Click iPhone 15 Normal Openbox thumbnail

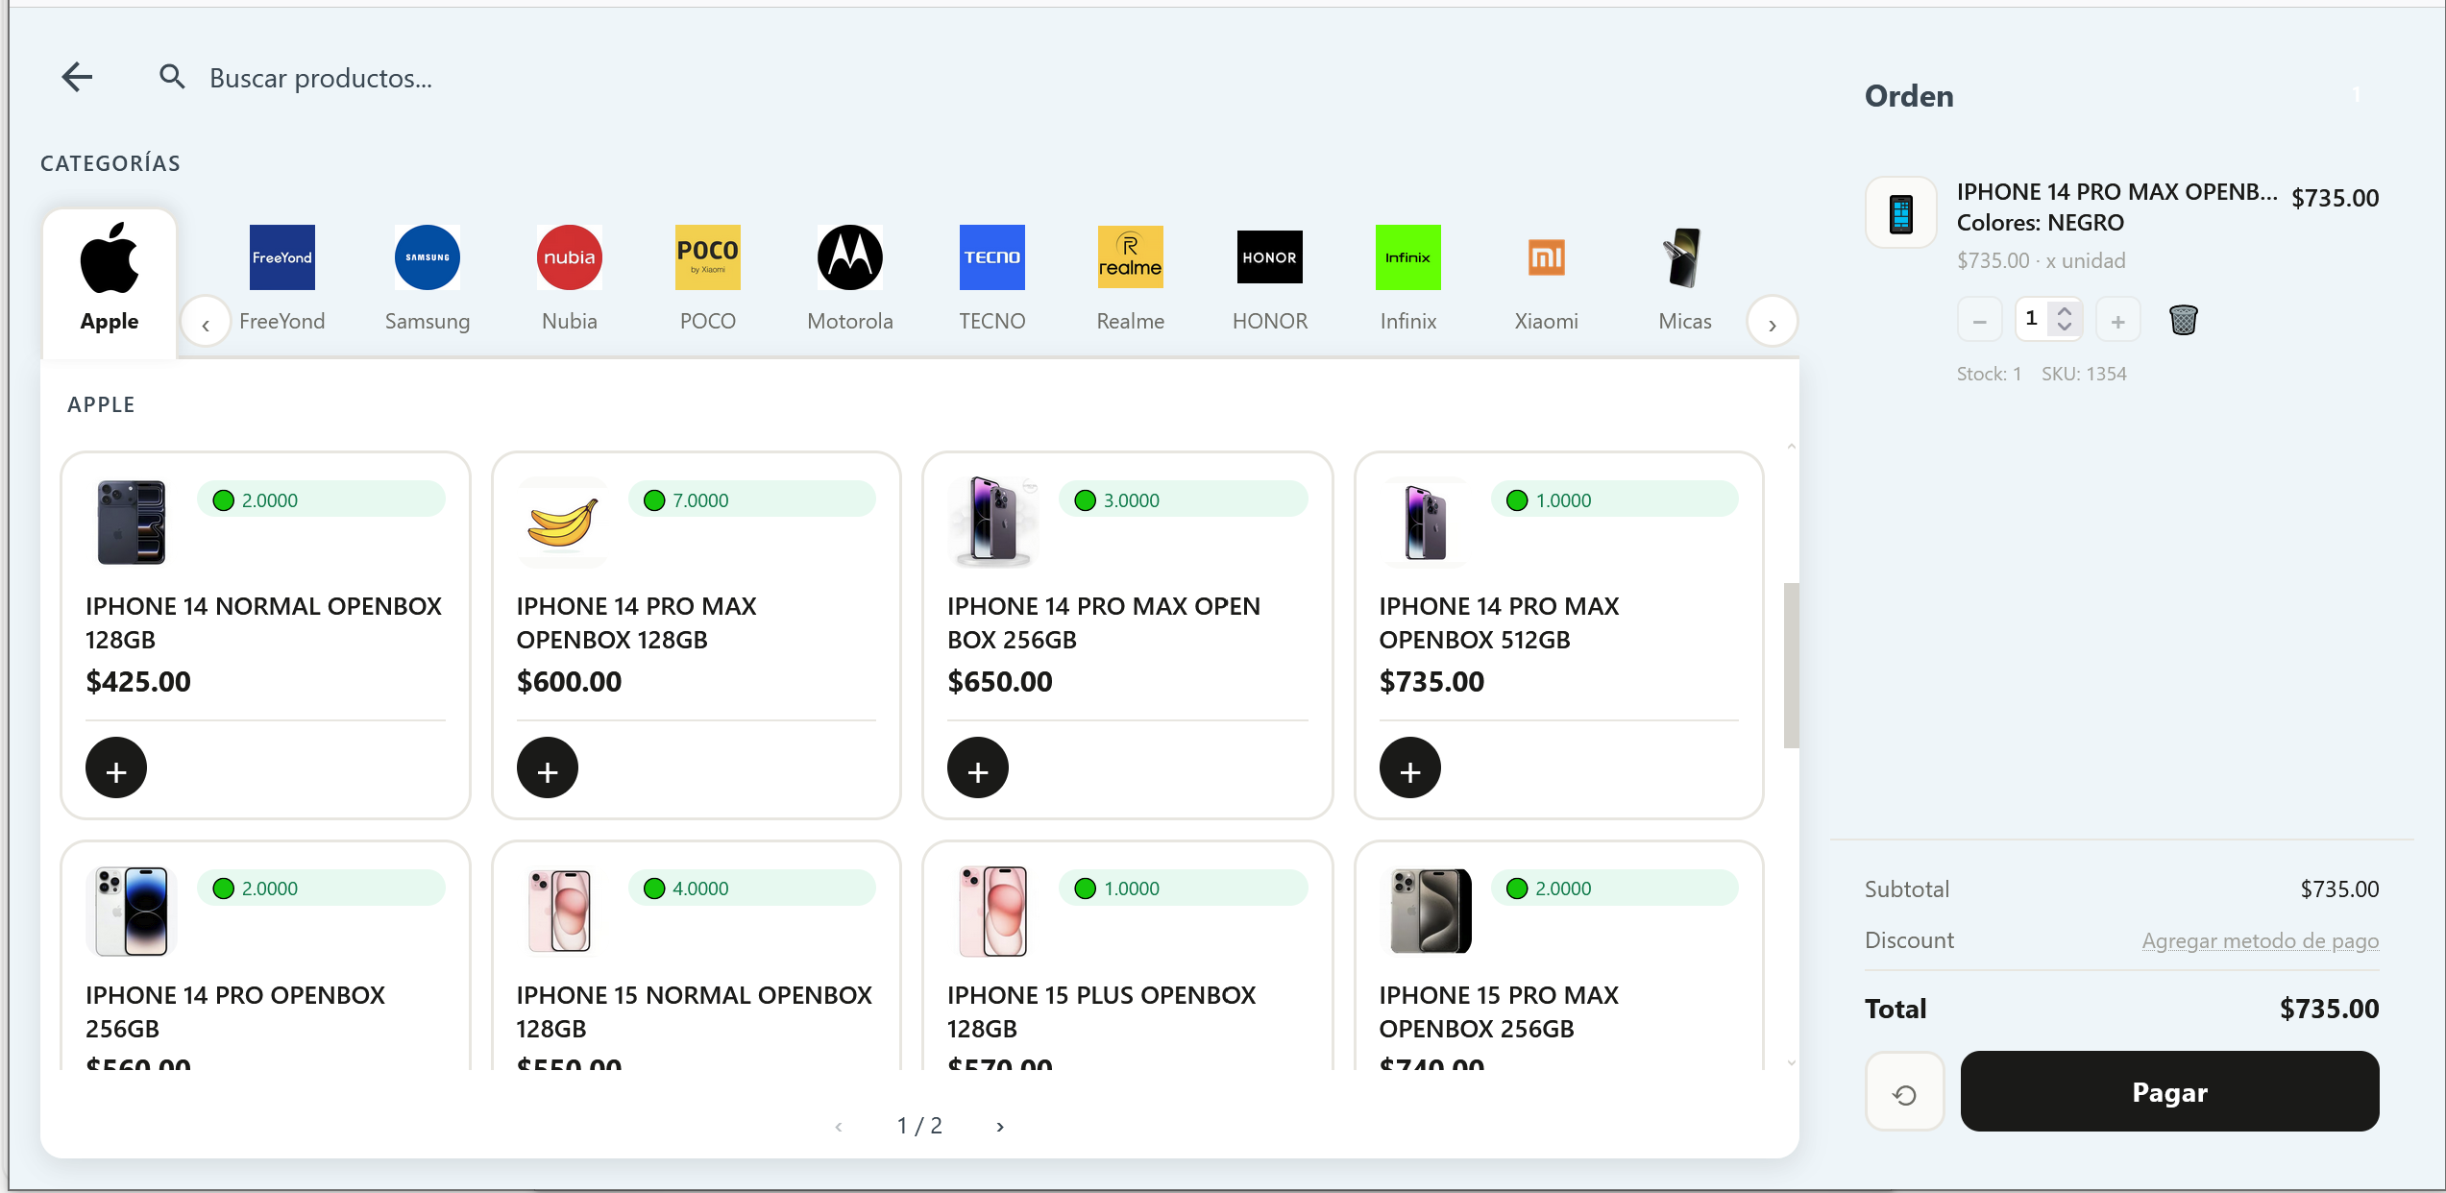pyautogui.click(x=563, y=912)
